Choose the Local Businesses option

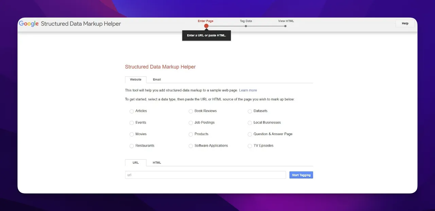pos(250,123)
